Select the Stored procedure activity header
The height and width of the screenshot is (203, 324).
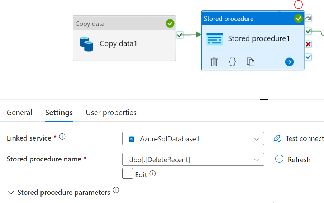tap(253, 18)
